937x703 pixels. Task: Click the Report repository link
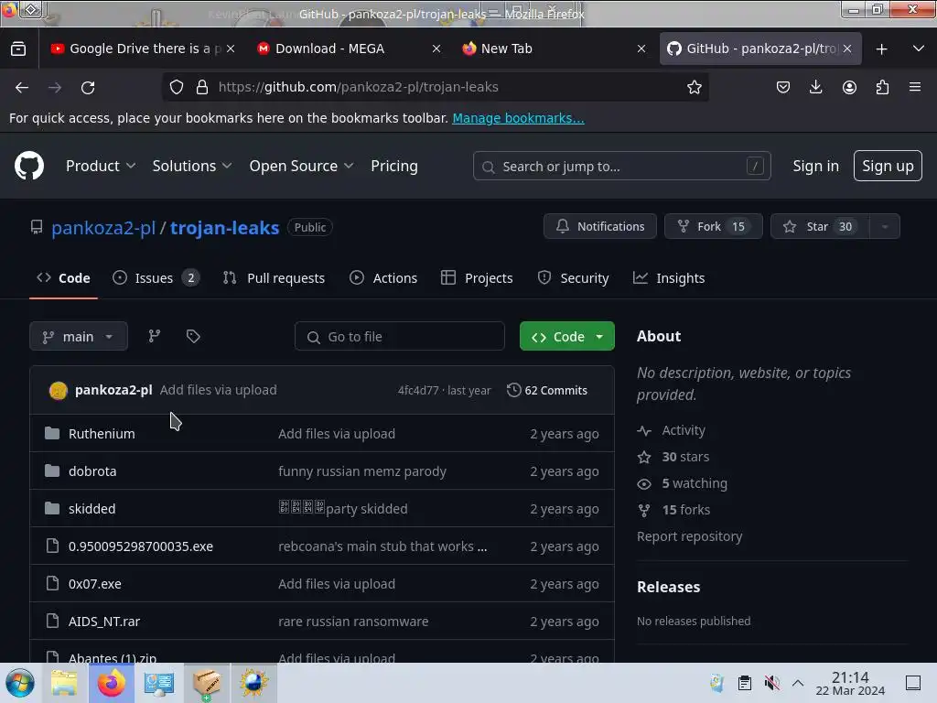coord(689,536)
